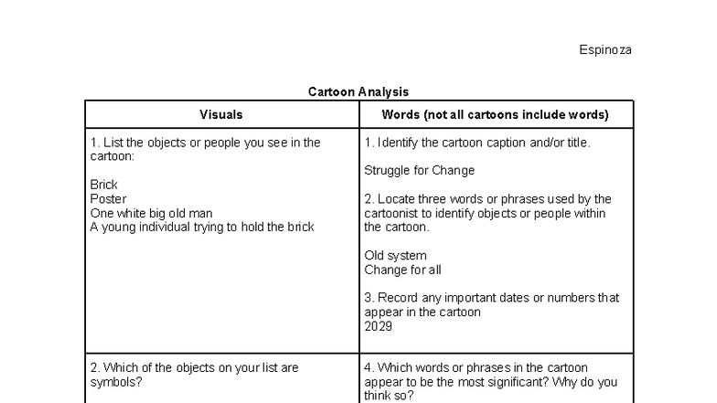Click the 'think so?' text
717x403 pixels.
(388, 396)
